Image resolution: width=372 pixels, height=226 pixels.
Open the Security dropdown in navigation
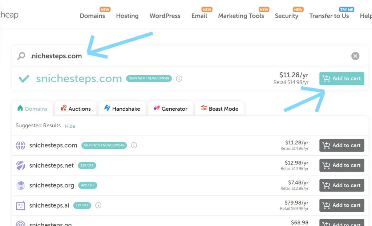tap(287, 16)
